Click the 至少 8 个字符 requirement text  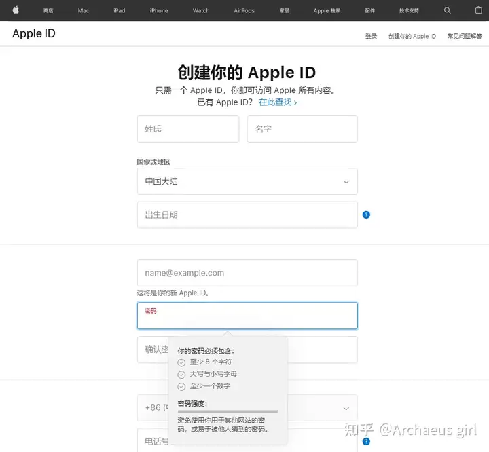211,362
